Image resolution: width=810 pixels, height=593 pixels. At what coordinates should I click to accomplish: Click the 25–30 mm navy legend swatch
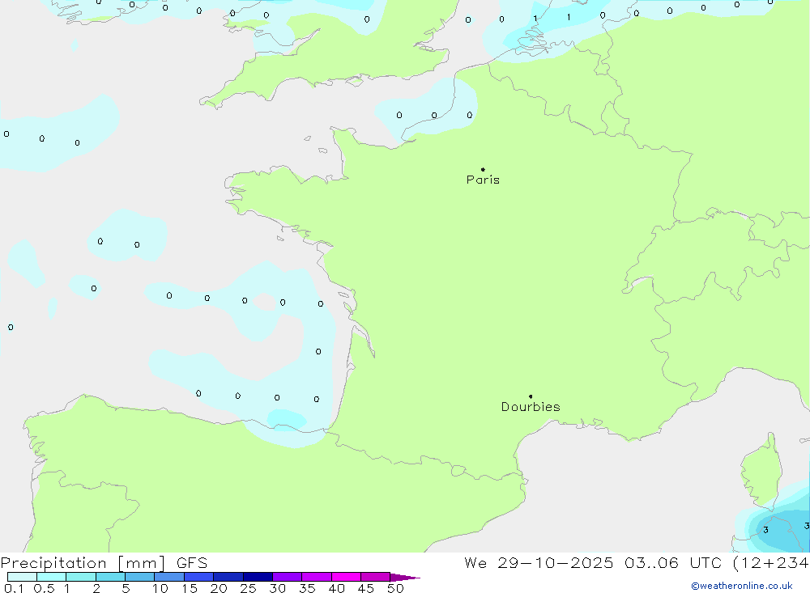pos(258,577)
